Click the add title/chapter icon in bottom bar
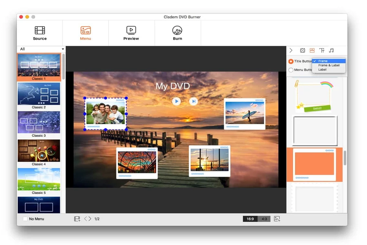 77,218
